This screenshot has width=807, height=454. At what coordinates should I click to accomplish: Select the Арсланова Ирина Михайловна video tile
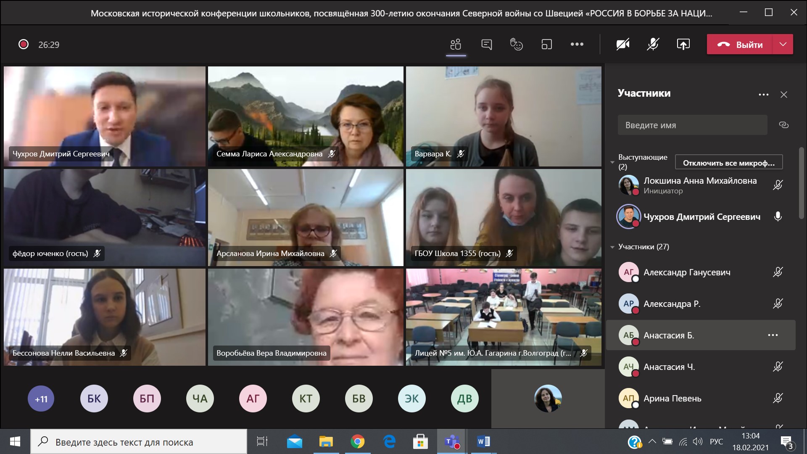click(x=306, y=217)
